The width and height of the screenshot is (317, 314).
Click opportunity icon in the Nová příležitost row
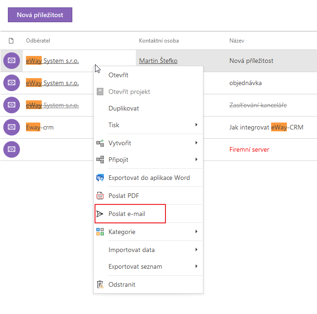(x=12, y=61)
